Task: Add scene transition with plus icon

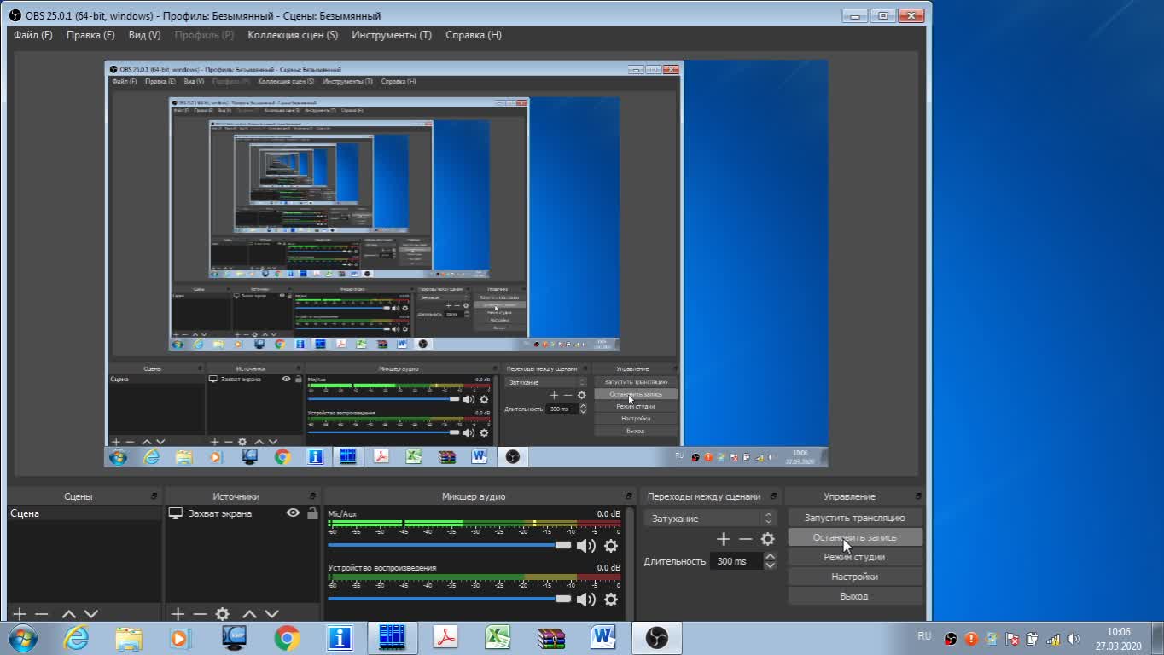Action: [723, 539]
